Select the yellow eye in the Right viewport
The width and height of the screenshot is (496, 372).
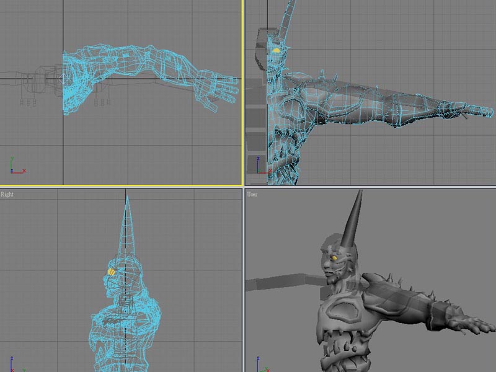click(x=111, y=272)
